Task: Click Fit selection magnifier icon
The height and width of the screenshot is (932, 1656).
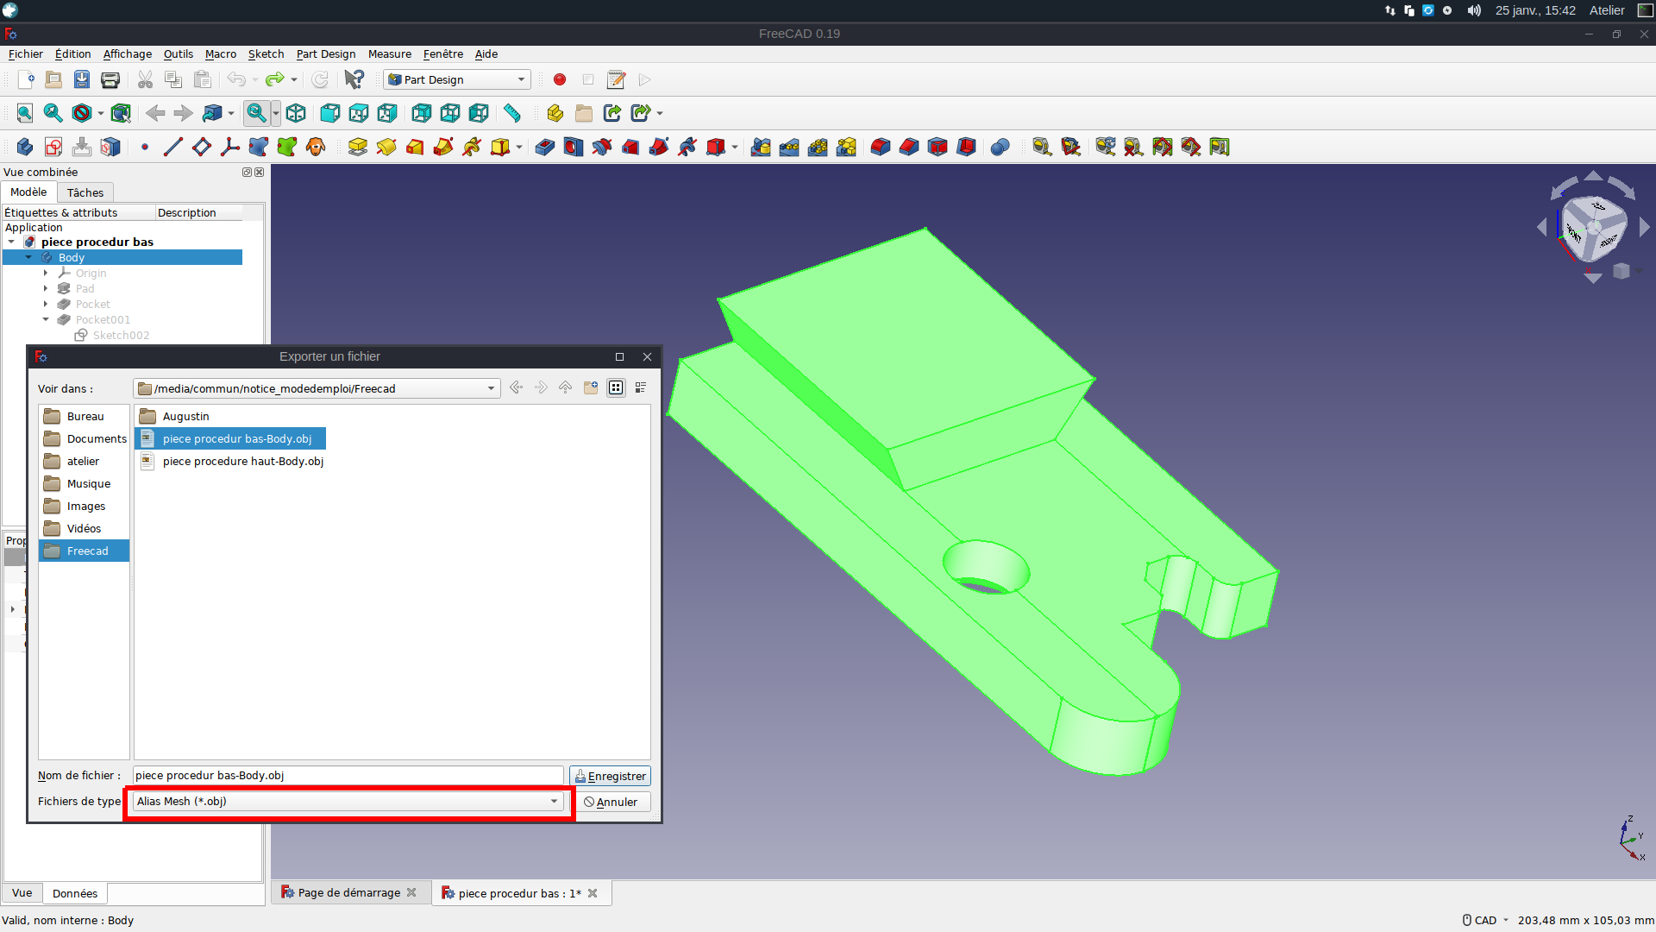Action: pos(53,113)
